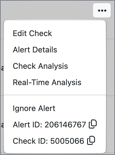Viewport: 115px width, 155px height.
Task: Open Real-Time Analysis option
Action: tap(55, 82)
